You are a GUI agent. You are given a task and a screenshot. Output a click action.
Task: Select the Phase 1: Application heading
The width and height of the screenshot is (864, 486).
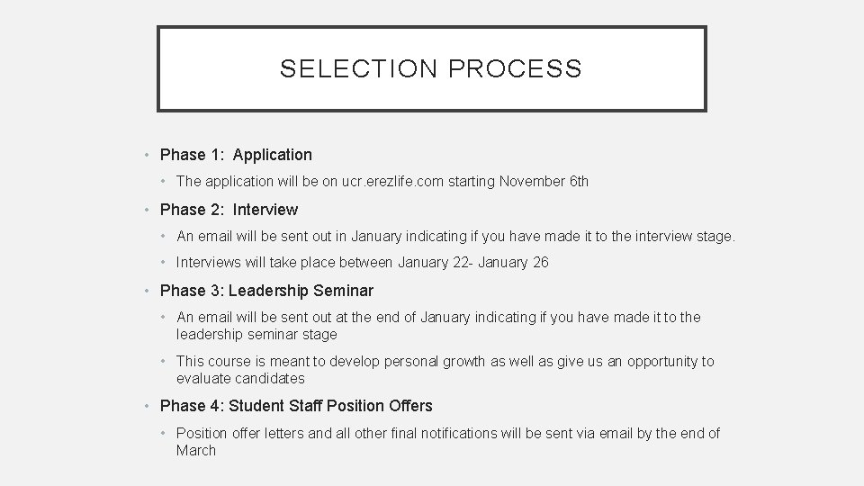tap(236, 155)
